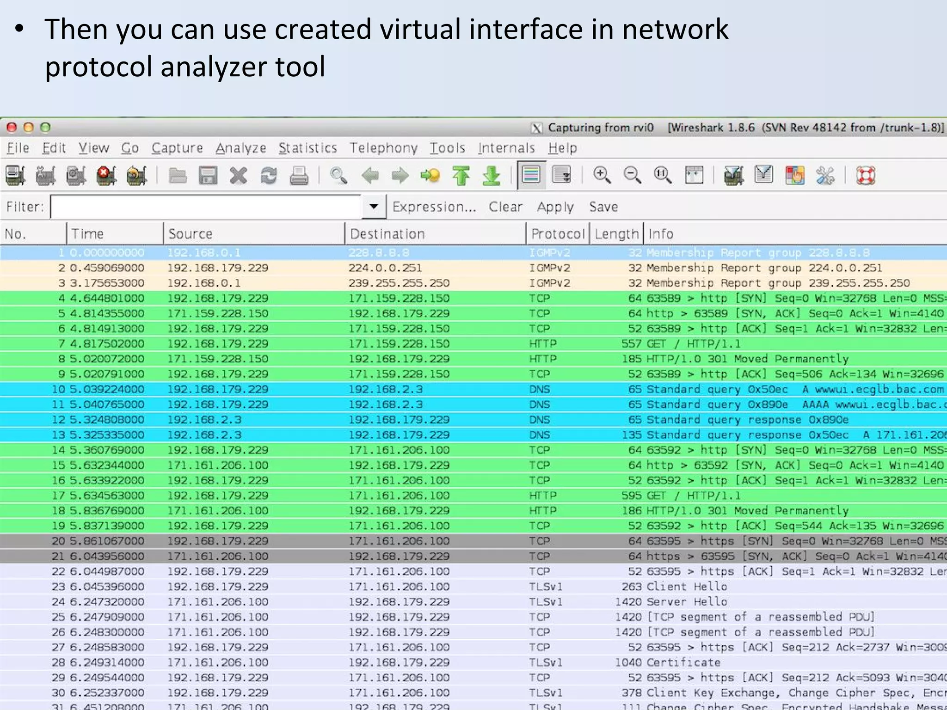
Task: Toggle auto scroll in live capture
Action: point(561,176)
